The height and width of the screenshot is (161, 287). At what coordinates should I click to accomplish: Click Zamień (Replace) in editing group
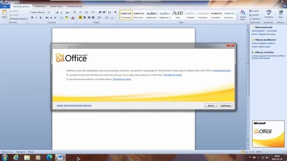[x=254, y=15]
